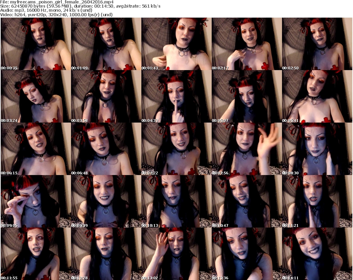Screen dimensions: 353x280
Task: View the thumbnail at 00:05:07
Action: point(246,96)
